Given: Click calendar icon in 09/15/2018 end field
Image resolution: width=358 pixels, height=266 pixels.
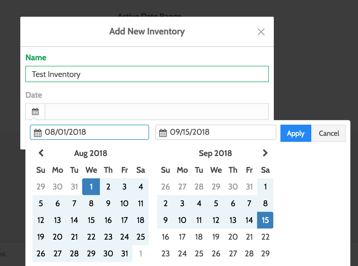Looking at the screenshot, I should 163,133.
